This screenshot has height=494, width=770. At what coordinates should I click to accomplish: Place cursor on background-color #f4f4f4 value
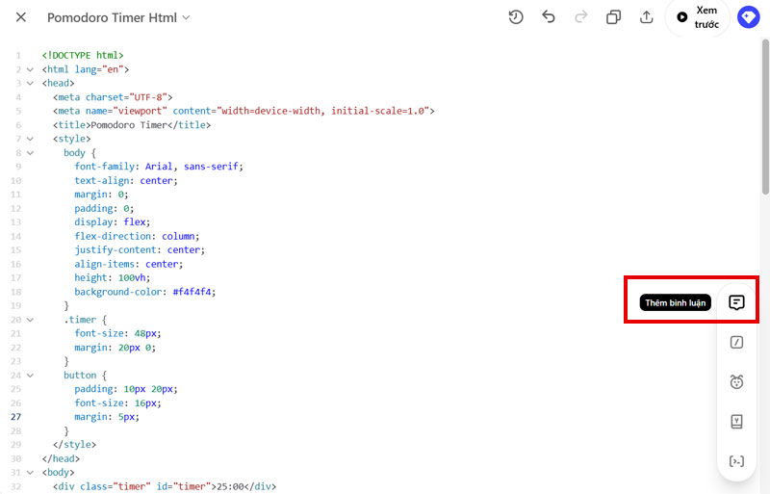[193, 292]
